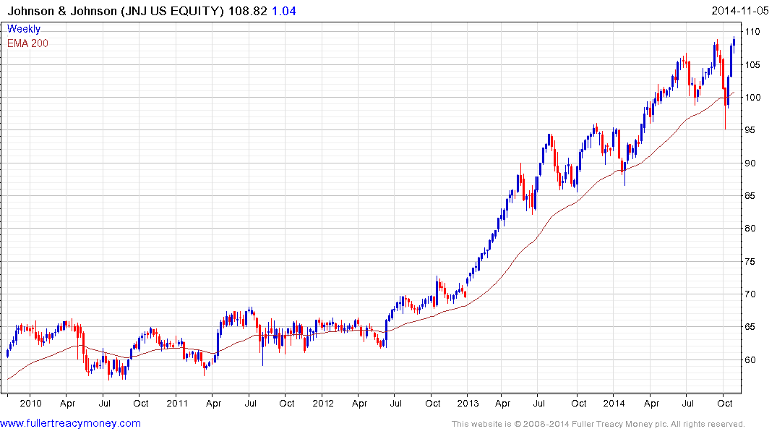Click the copyright notice for Fuller Treacy Money
Screen dimensions: 777x434
[598, 424]
